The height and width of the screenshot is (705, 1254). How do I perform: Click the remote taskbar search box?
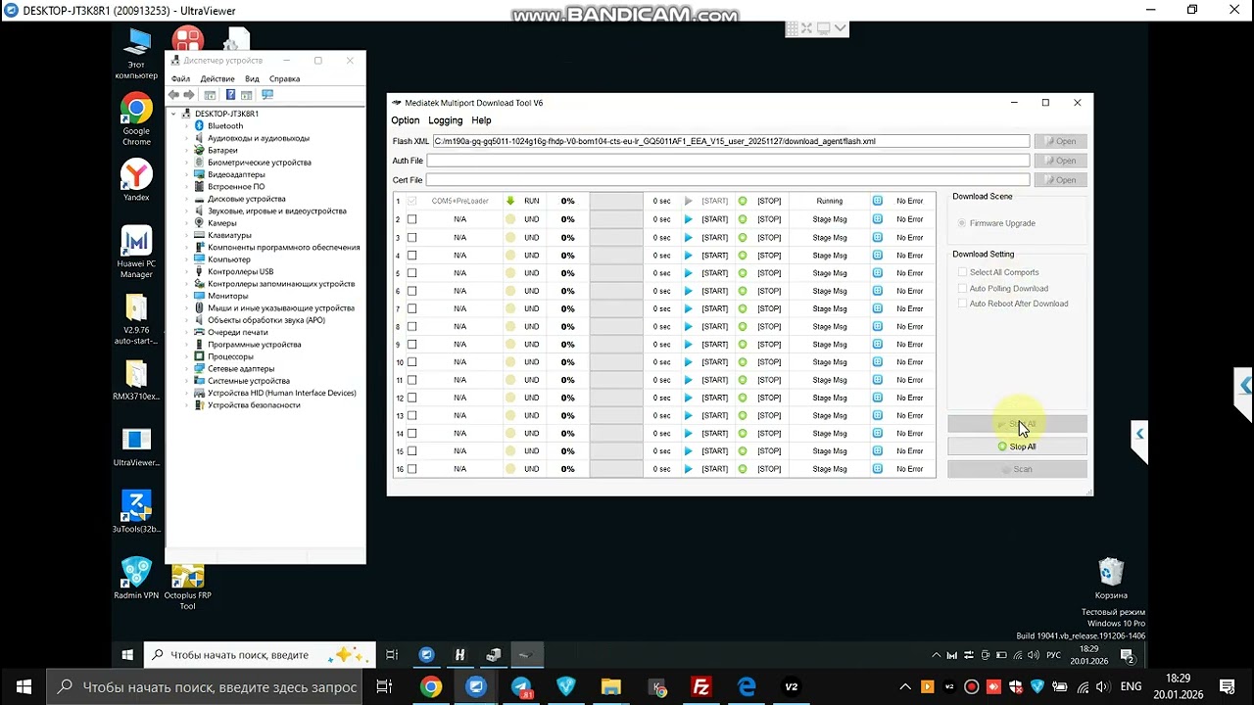pyautogui.click(x=261, y=655)
